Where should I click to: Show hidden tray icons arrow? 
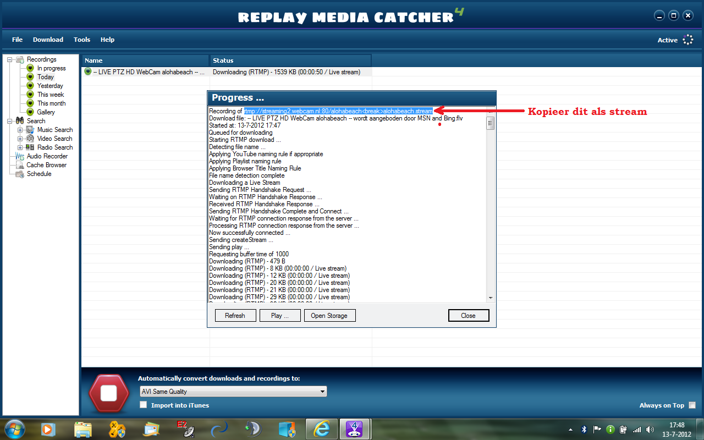point(570,429)
